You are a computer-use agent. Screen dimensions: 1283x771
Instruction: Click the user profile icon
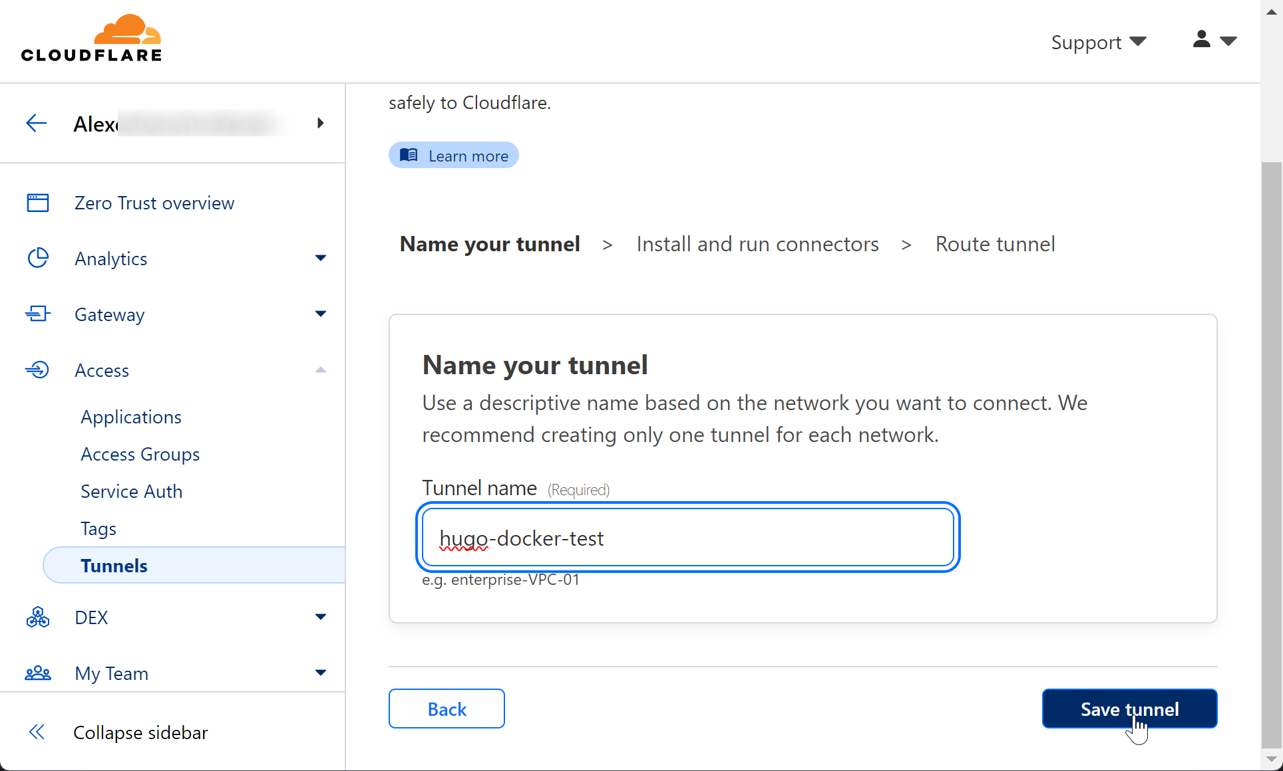tap(1201, 39)
